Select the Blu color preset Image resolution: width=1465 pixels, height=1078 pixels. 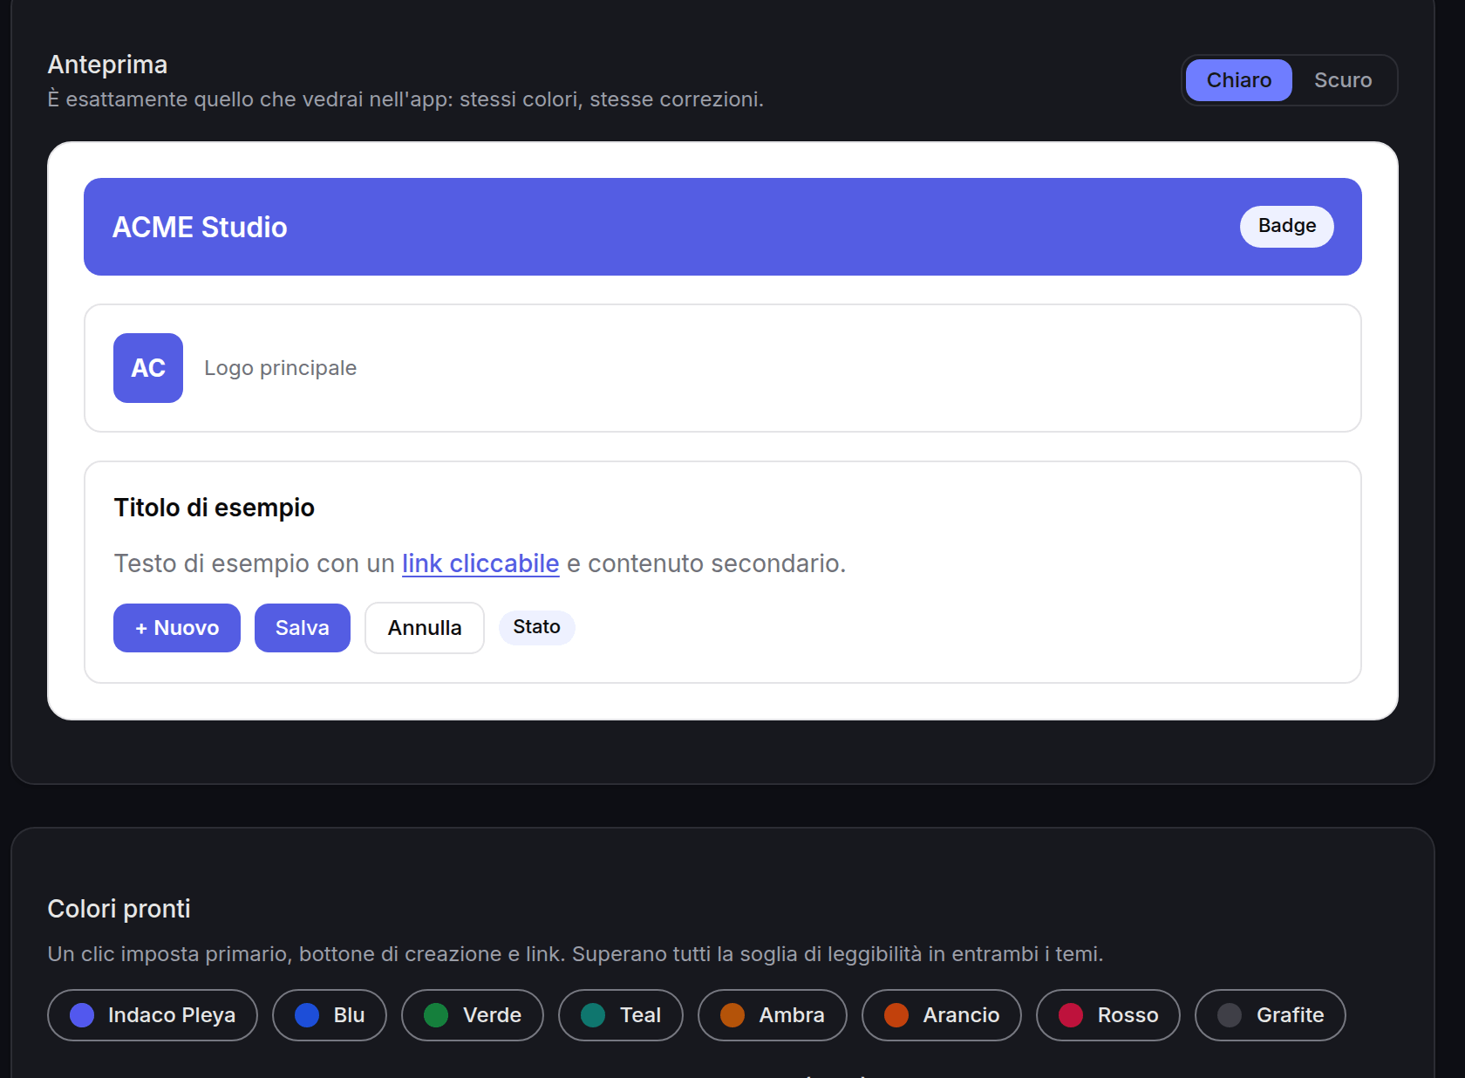point(330,1015)
